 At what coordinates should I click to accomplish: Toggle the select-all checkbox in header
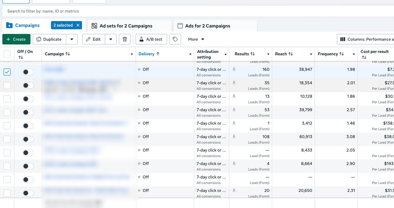click(7, 54)
